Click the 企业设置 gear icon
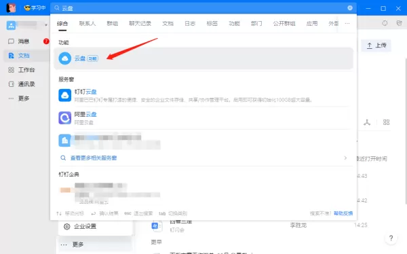Viewport: 407px width, 254px height. [x=67, y=226]
